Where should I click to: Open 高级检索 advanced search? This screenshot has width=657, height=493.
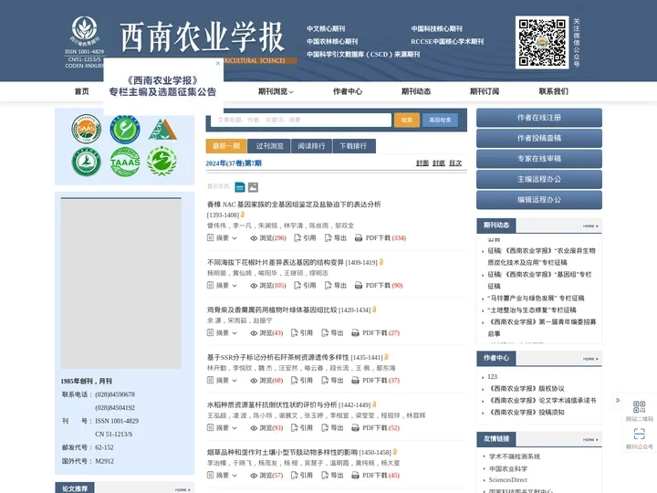pyautogui.click(x=440, y=120)
